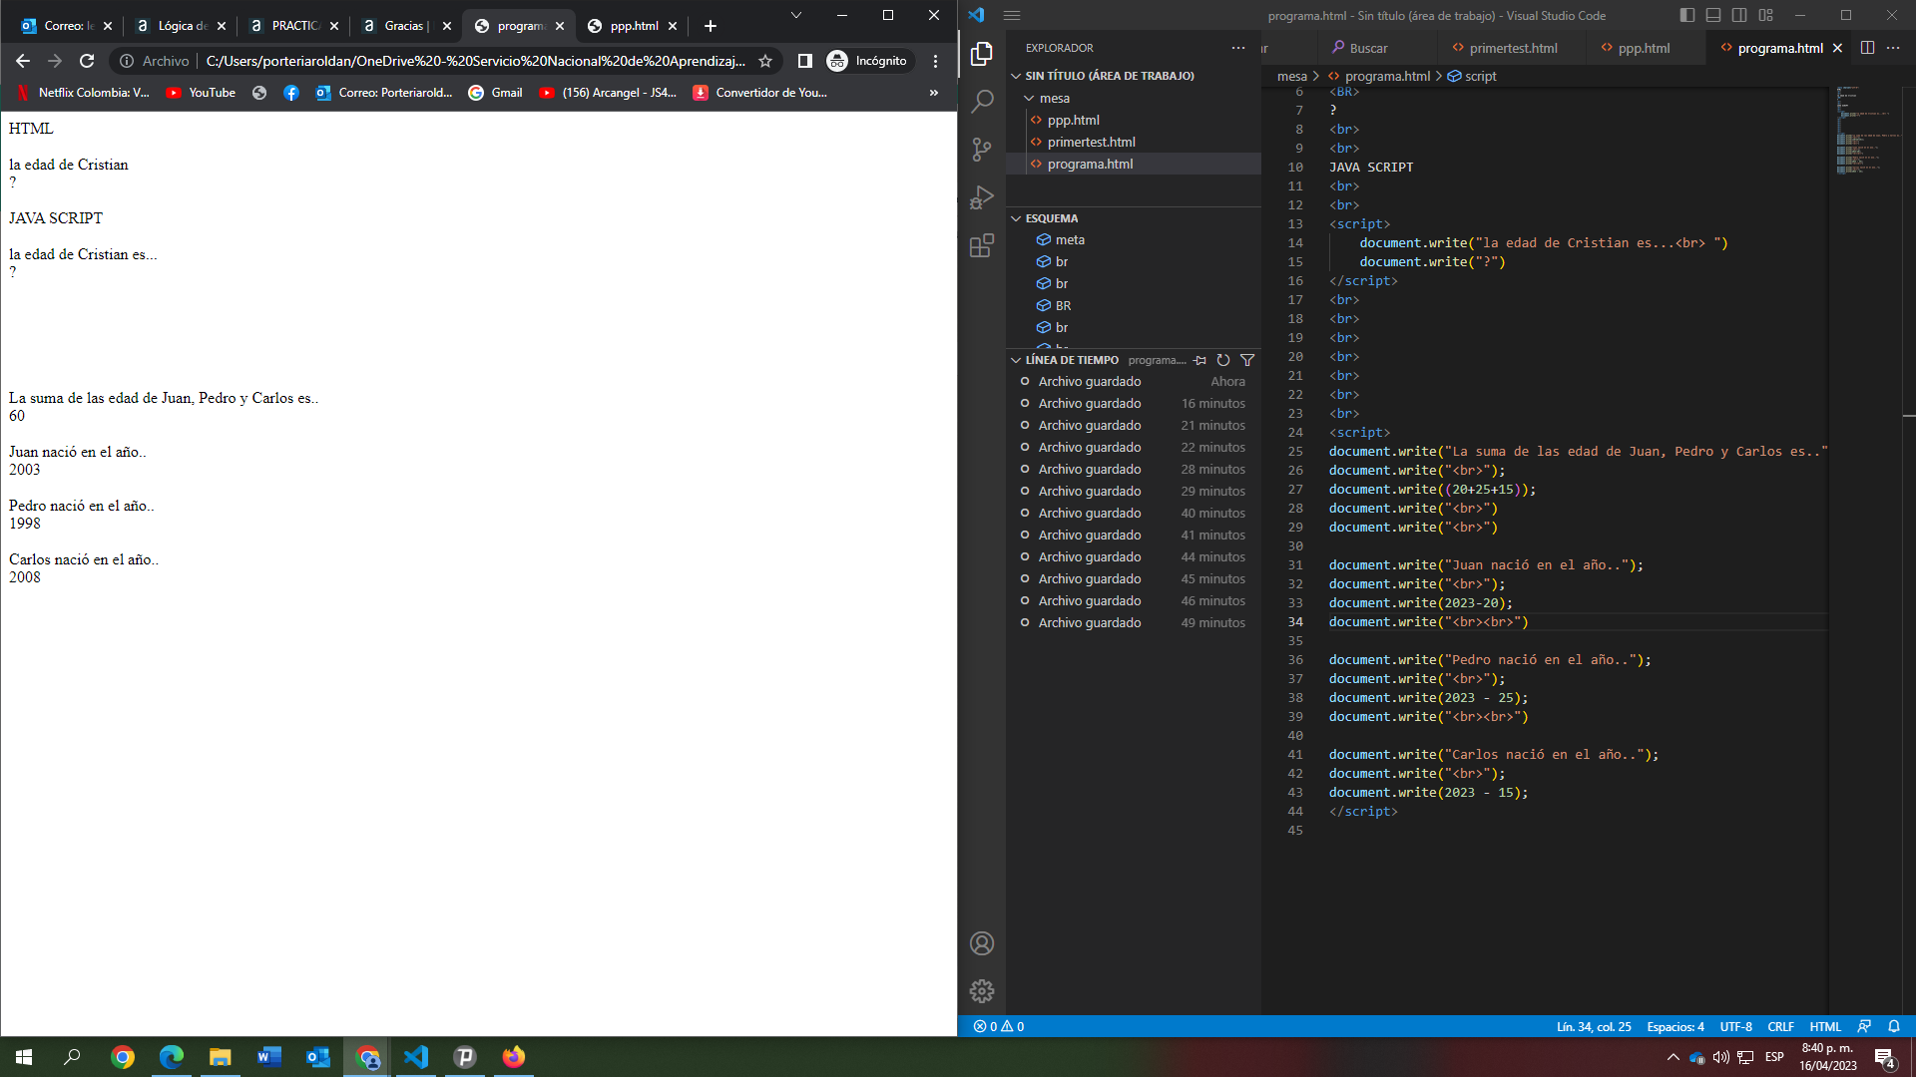The width and height of the screenshot is (1916, 1077).
Task: Open editor more actions ellipsis in VS Code
Action: [1893, 48]
